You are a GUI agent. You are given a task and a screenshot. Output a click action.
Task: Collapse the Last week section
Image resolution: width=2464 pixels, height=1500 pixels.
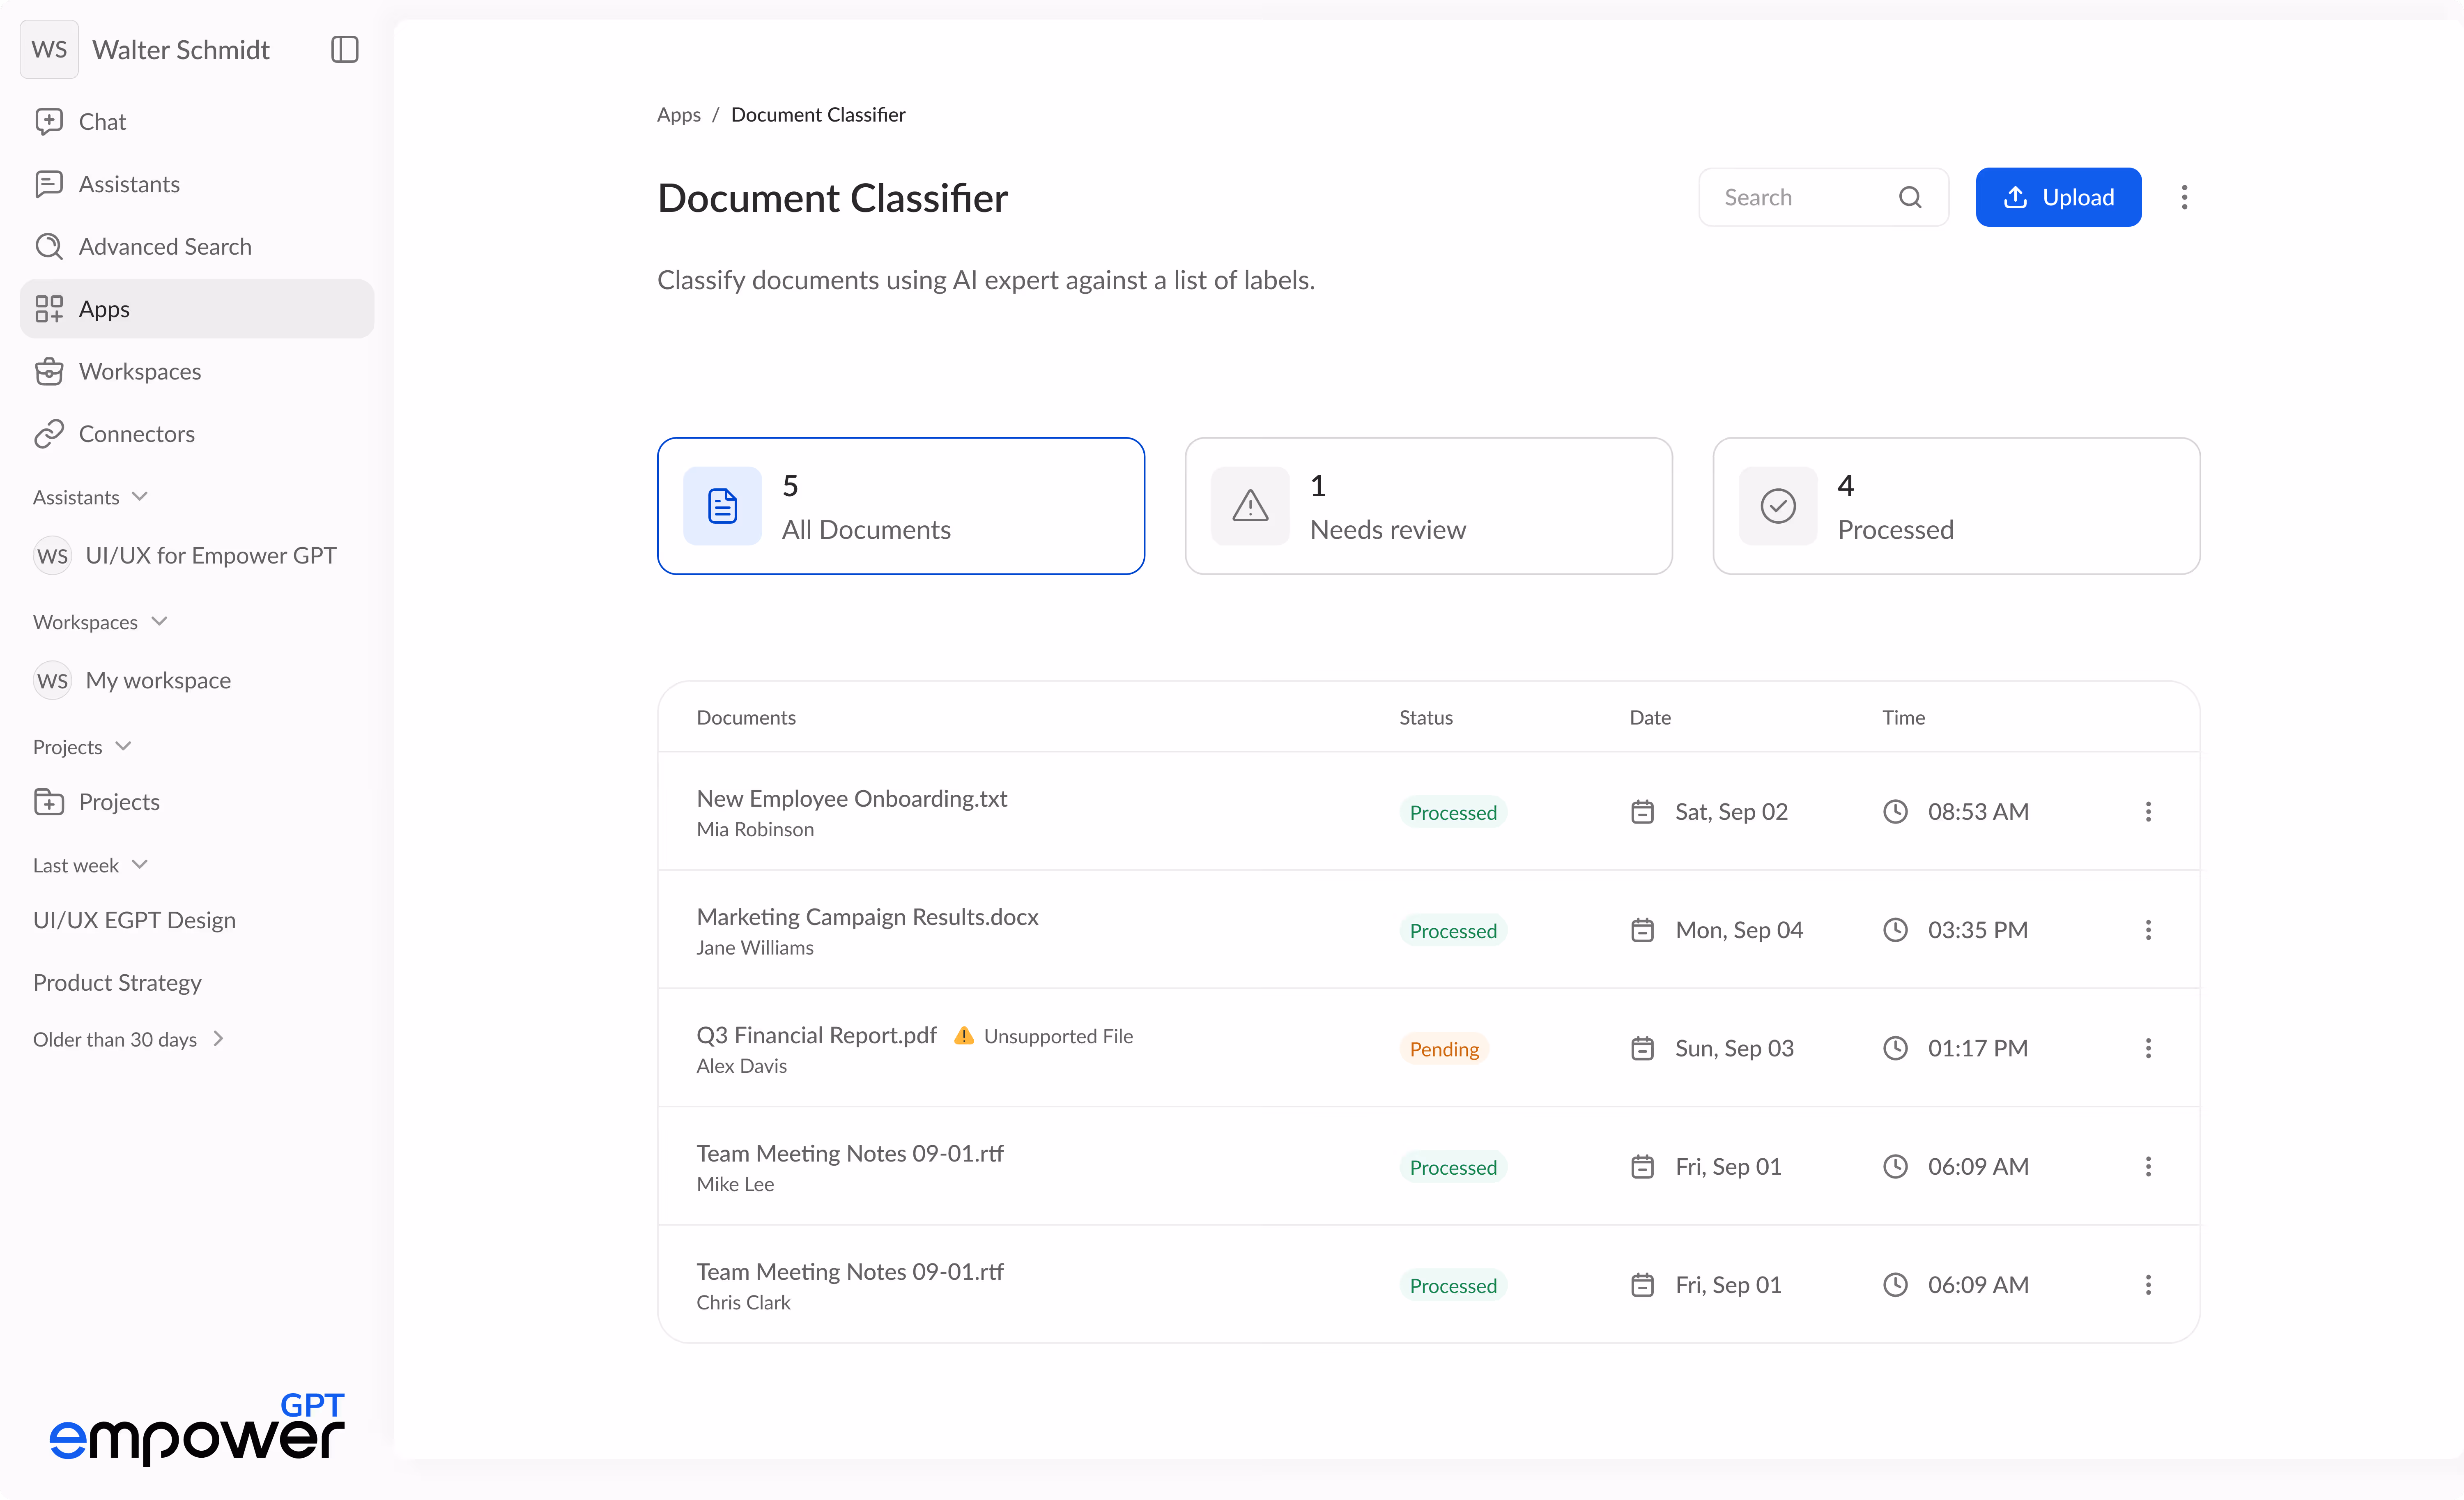coord(140,865)
